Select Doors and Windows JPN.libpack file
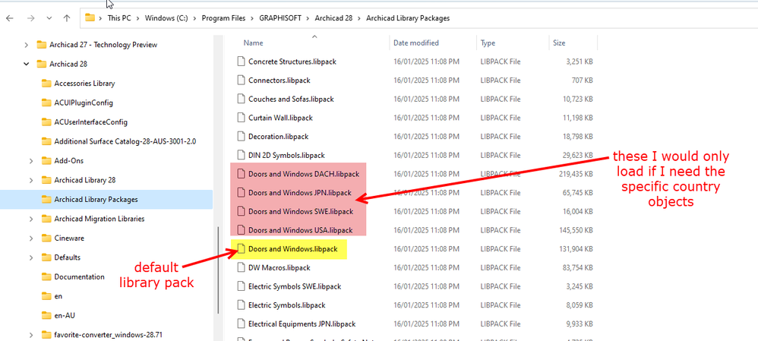Screen dimensions: 758x341 click(x=300, y=192)
